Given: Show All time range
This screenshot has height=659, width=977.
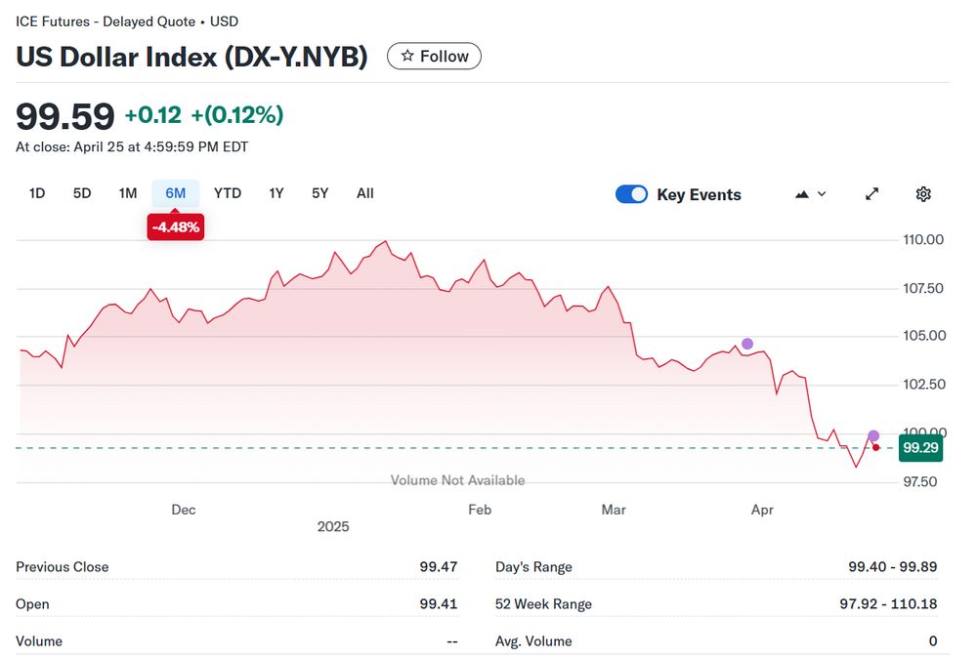Looking at the screenshot, I should click(x=365, y=193).
